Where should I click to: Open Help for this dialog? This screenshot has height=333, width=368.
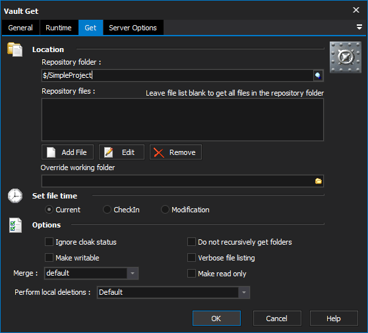click(334, 318)
